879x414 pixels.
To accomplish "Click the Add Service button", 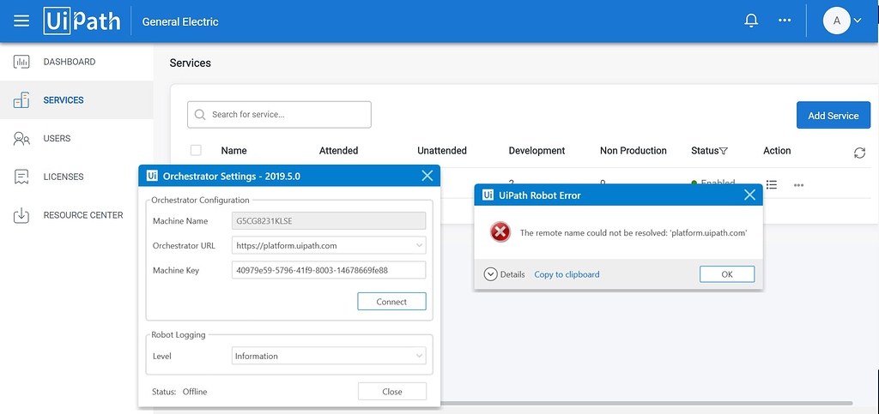I will point(833,115).
